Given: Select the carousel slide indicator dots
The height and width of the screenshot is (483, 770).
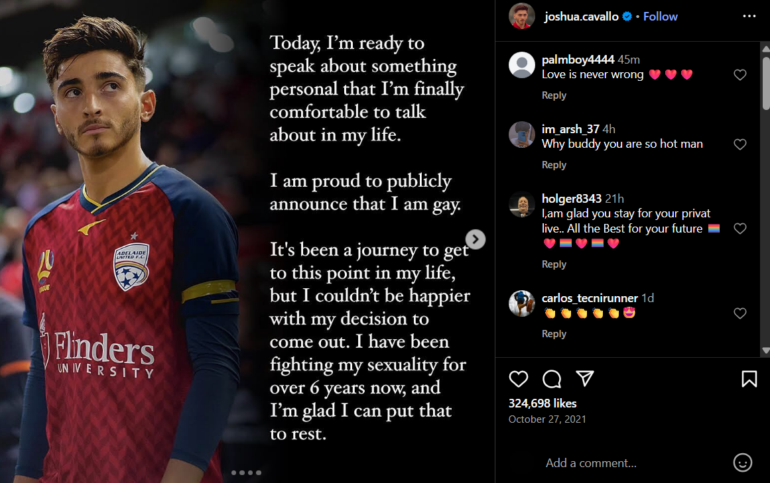Looking at the screenshot, I should (247, 472).
